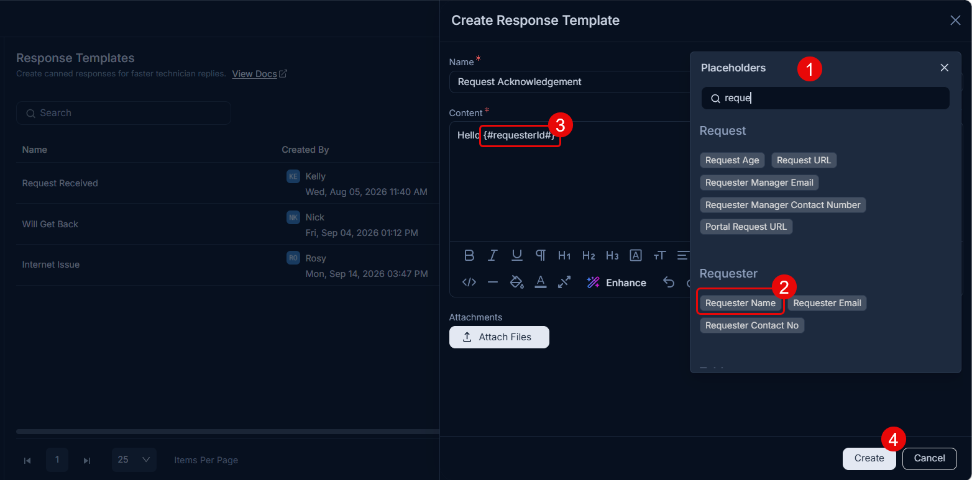Click the upload icon on Attach Files

pos(467,337)
